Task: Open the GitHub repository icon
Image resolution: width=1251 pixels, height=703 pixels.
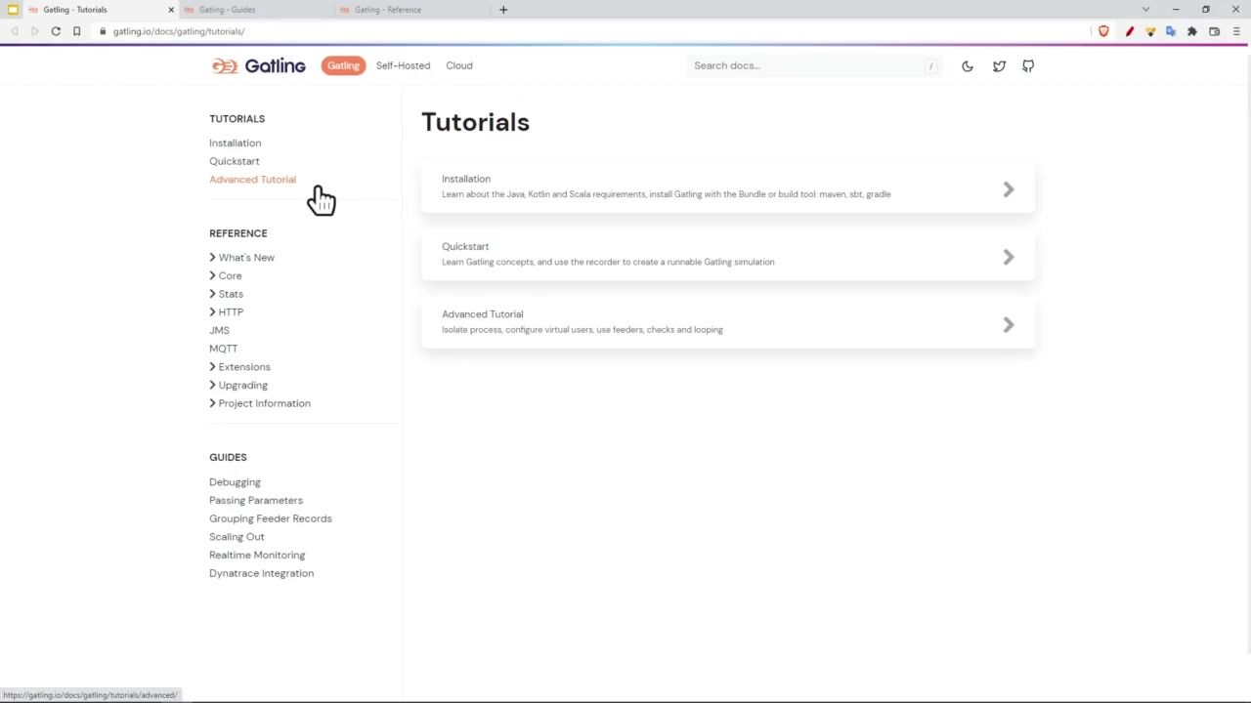Action: coord(1028,66)
